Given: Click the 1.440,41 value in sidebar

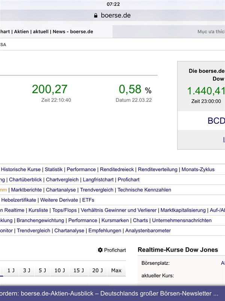Looking at the screenshot, I should (x=206, y=91).
